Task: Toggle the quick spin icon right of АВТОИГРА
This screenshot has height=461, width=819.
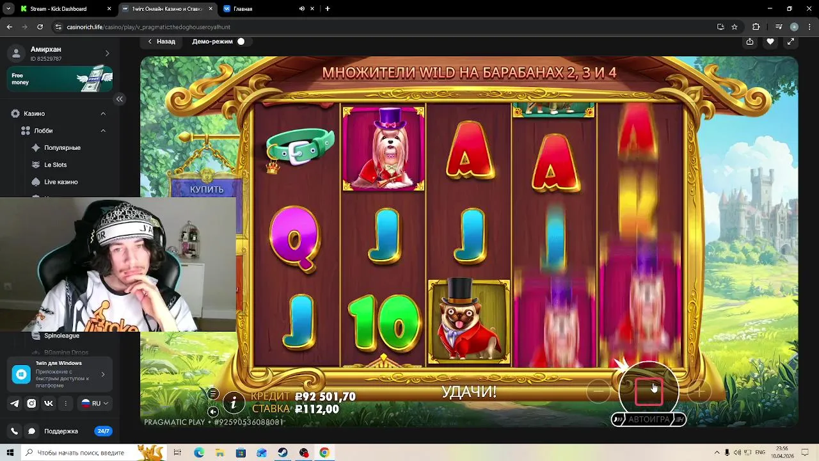Action: [x=680, y=419]
